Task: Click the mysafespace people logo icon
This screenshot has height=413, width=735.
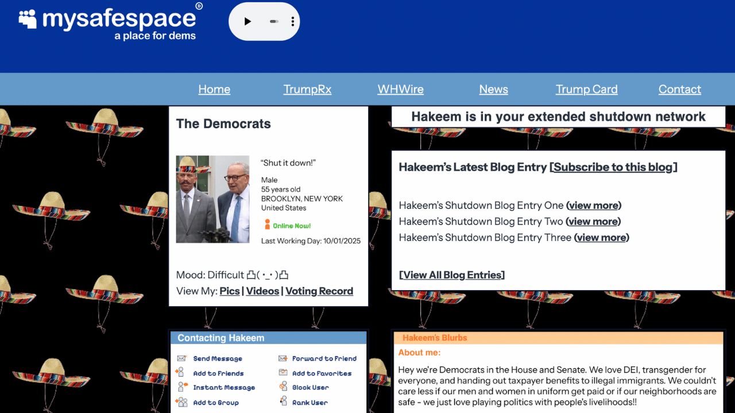Action: pos(28,19)
